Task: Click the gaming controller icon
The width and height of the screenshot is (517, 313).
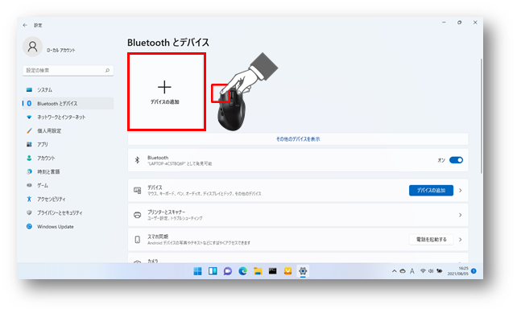Action: point(29,186)
